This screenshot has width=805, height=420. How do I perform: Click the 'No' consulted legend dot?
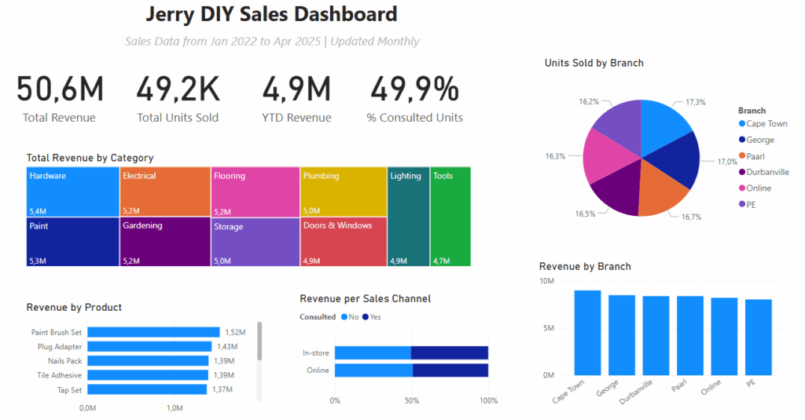pos(344,317)
